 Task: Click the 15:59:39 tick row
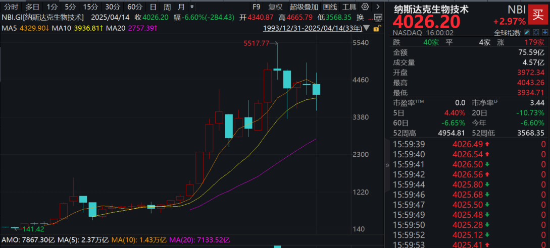[x=469, y=144]
